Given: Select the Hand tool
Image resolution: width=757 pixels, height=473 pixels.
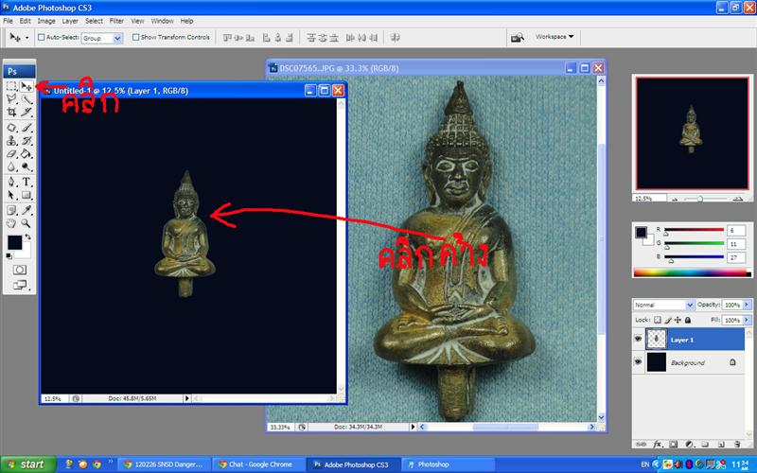Looking at the screenshot, I should coord(11,223).
